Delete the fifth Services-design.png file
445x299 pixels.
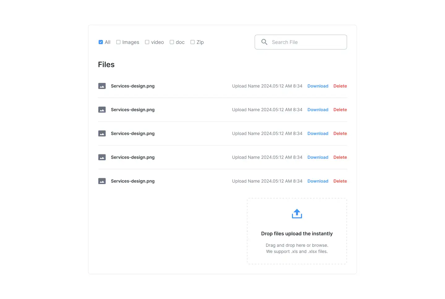(340, 181)
